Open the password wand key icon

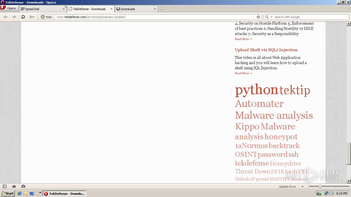pyautogui.click(x=32, y=17)
